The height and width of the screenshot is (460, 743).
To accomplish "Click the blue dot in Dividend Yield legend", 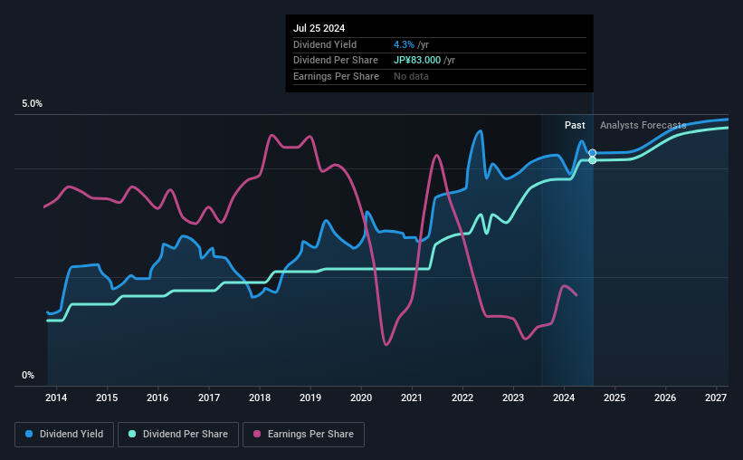I will pyautogui.click(x=29, y=434).
